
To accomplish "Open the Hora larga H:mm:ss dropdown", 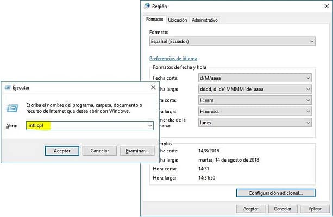I will pyautogui.click(x=255, y=111).
